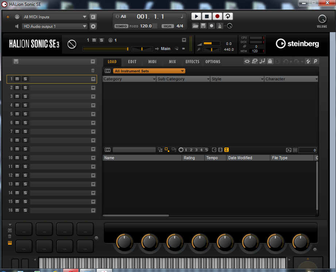Screen dimensions: 336x272
Task: Open All Instrument Sets dropdown
Action: click(149, 71)
